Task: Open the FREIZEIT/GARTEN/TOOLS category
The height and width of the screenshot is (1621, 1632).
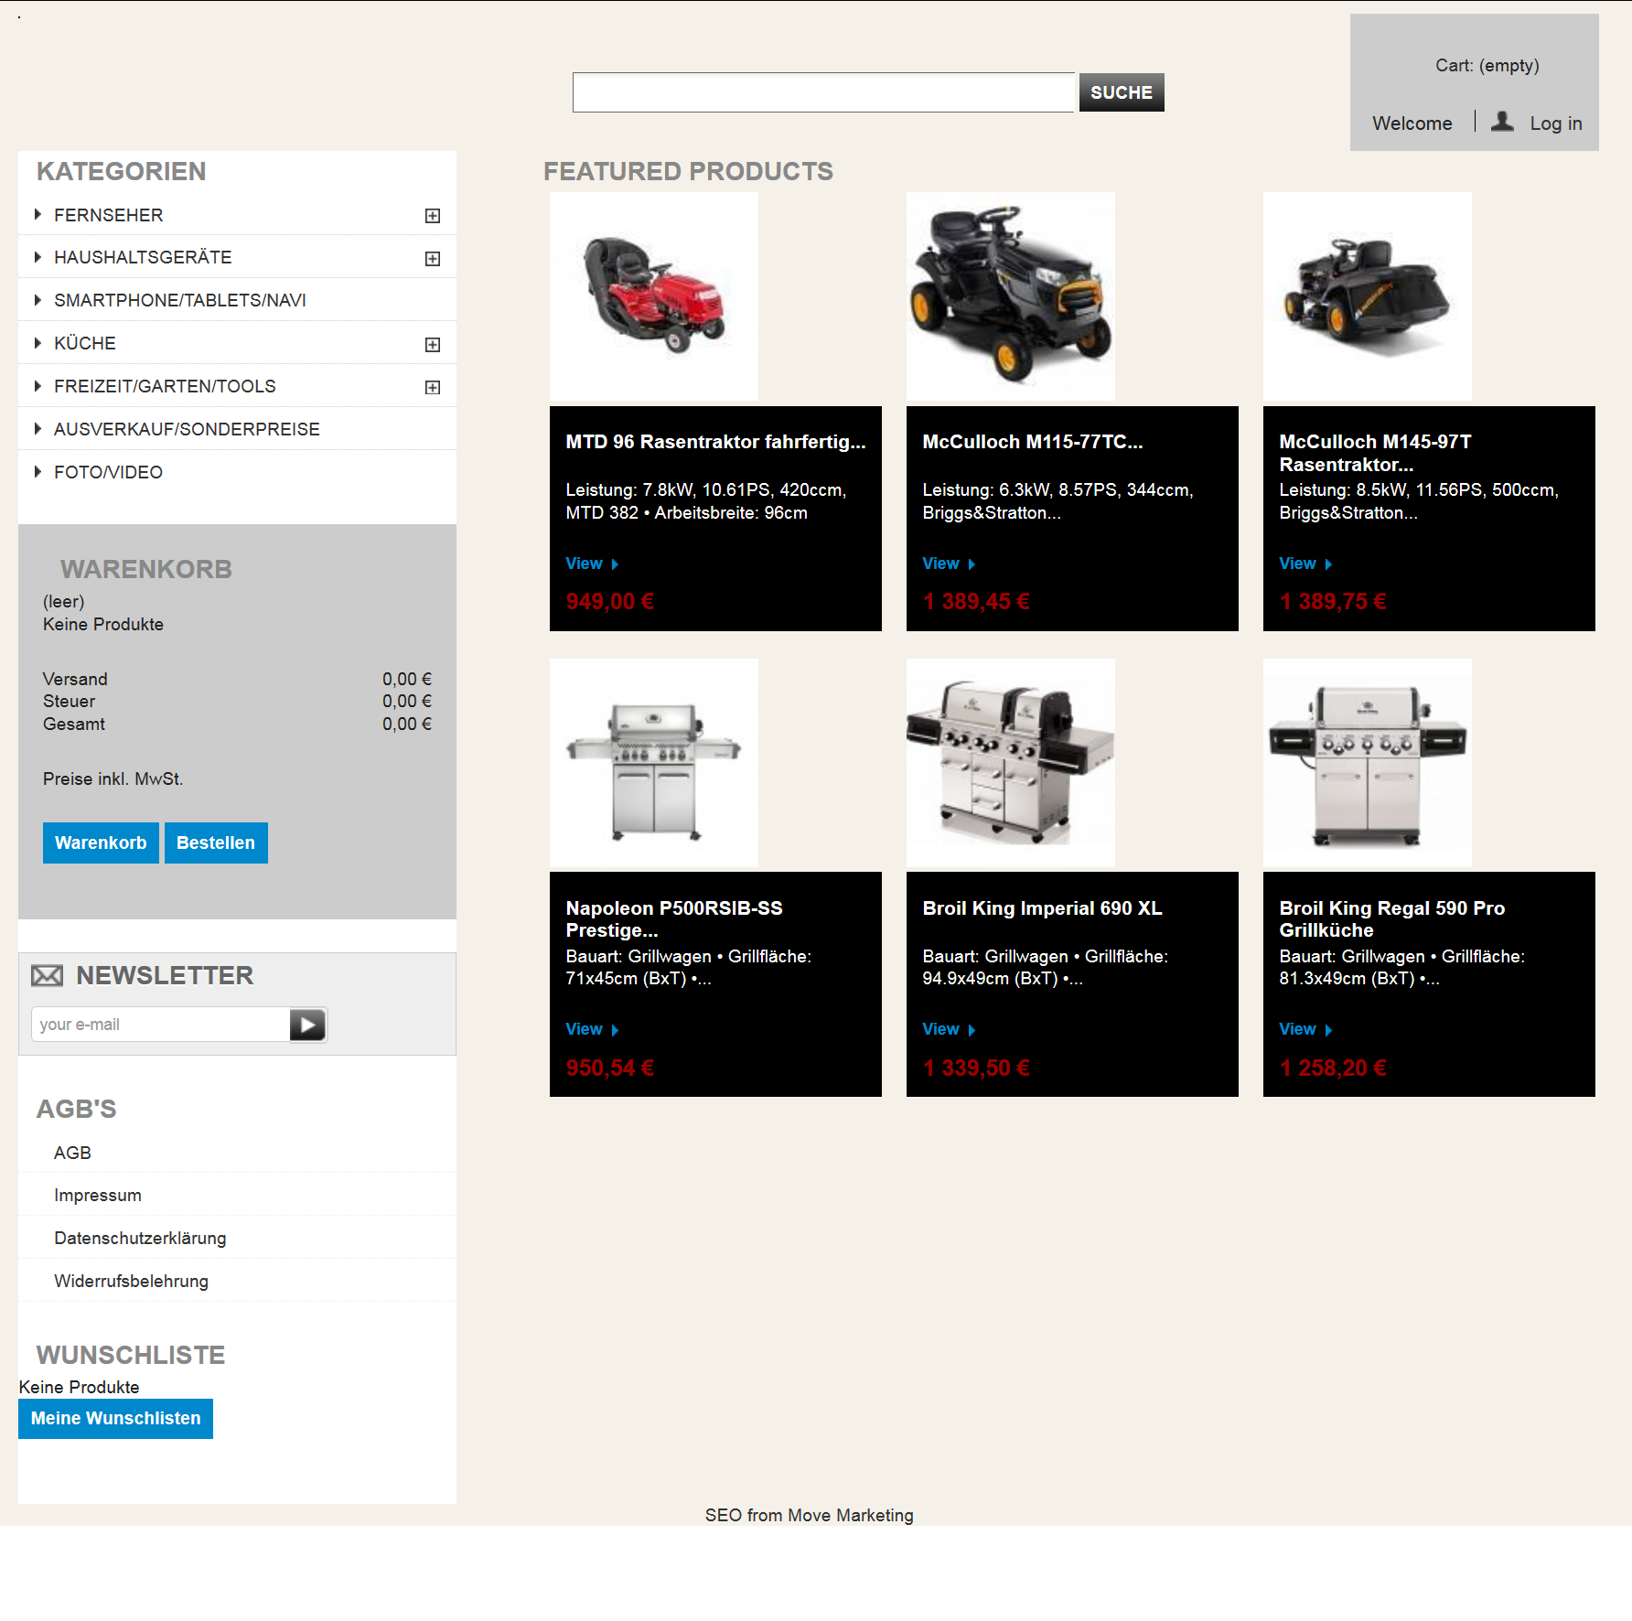Action: (x=165, y=386)
